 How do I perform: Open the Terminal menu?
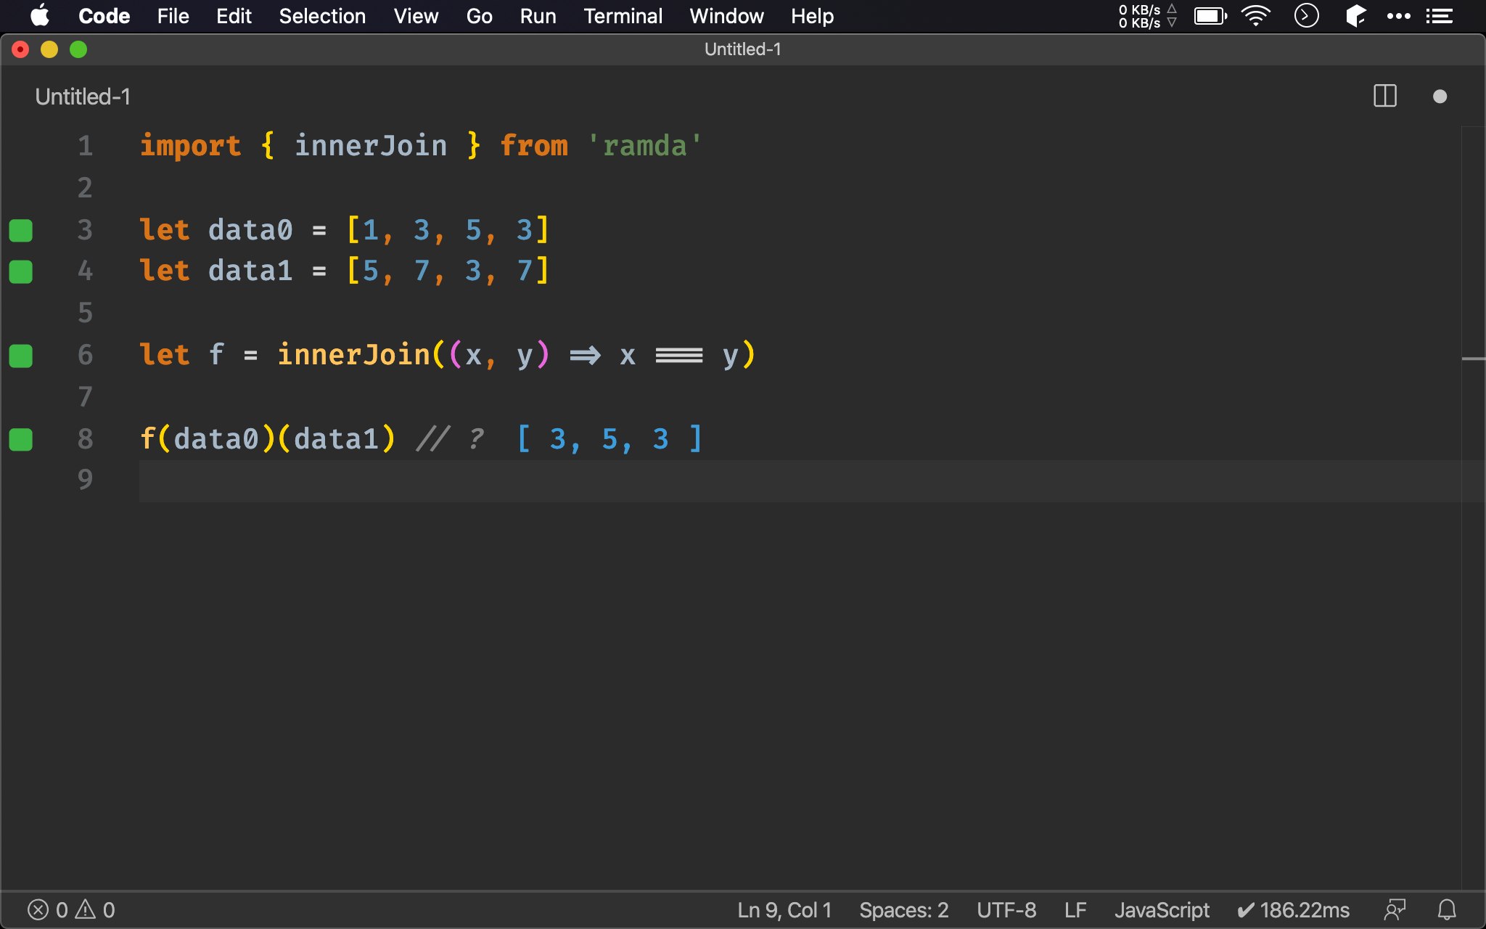coord(623,15)
